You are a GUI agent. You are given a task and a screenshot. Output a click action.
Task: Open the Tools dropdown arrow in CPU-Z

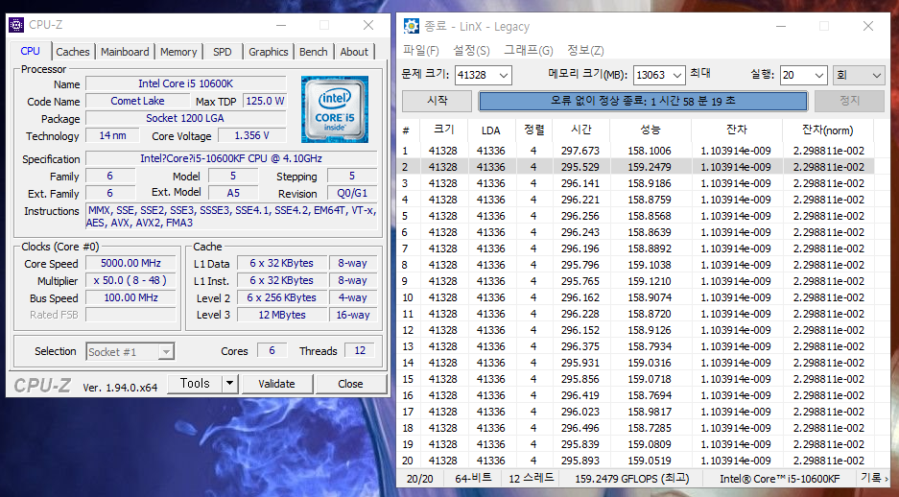click(230, 384)
